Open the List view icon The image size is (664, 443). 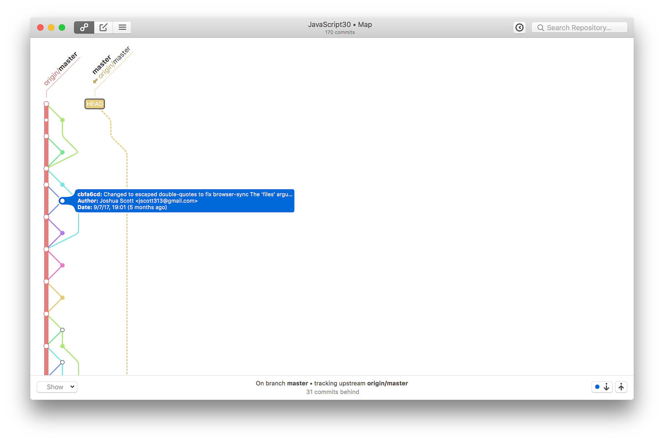[122, 27]
